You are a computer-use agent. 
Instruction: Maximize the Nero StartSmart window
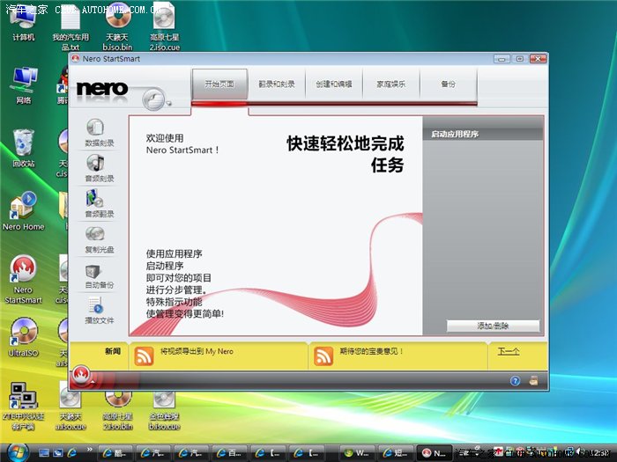click(x=520, y=59)
